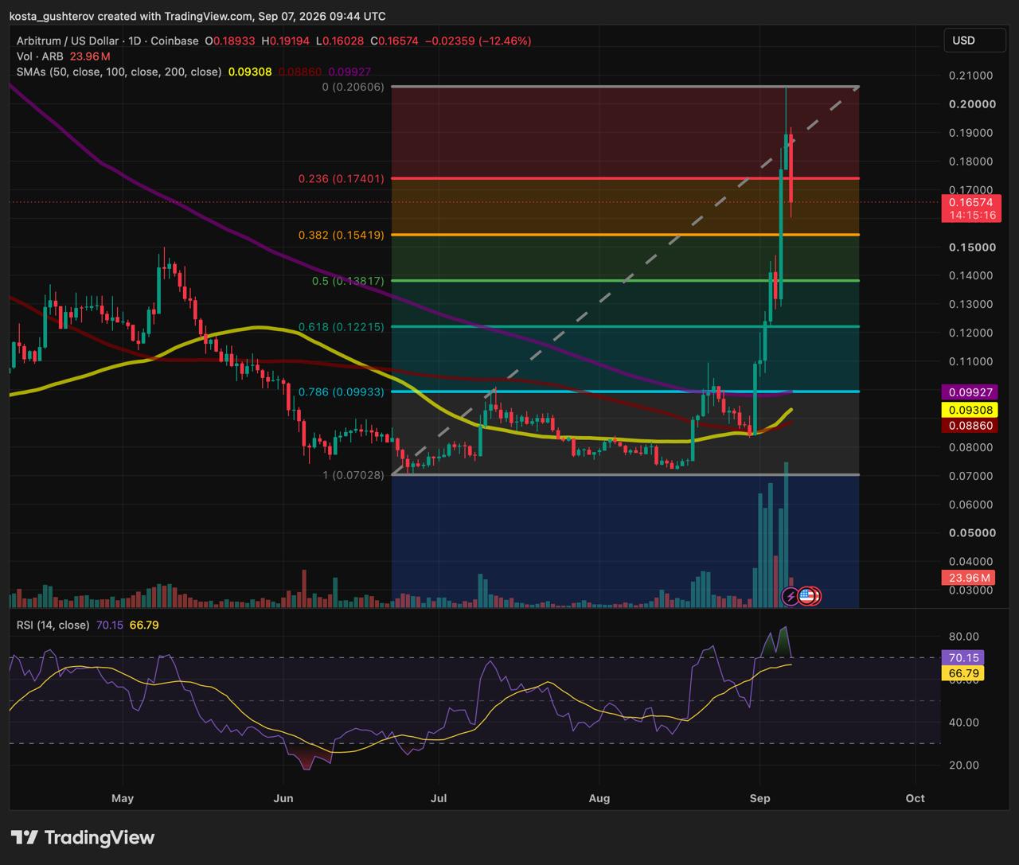1019x865 pixels.
Task: Click the 0.786 (0.09933) Fibonacci label
Action: coord(341,392)
